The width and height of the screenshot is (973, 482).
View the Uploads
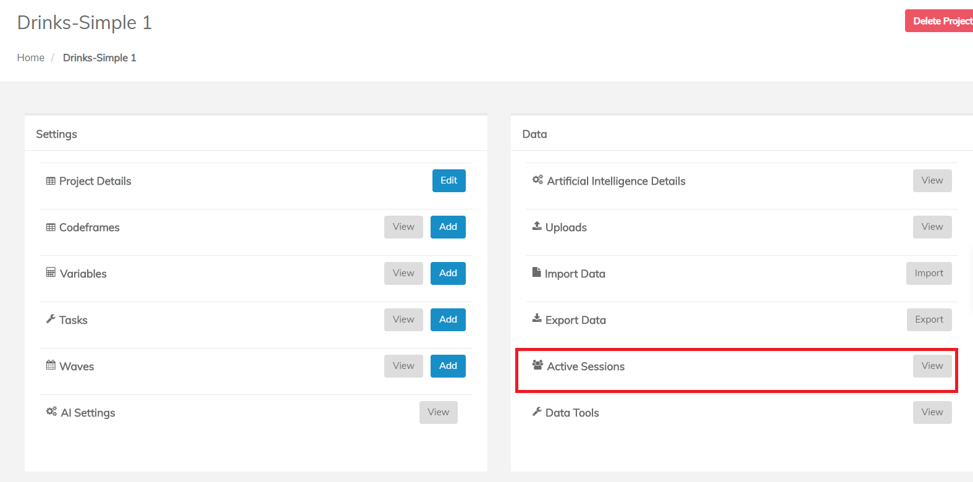point(932,227)
